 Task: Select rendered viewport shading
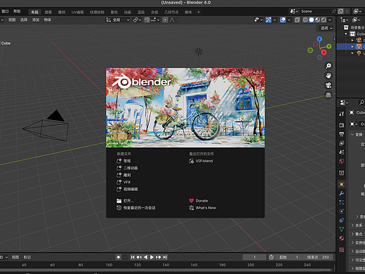pos(324,20)
